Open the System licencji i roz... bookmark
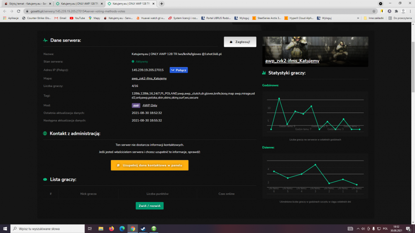 (x=183, y=18)
